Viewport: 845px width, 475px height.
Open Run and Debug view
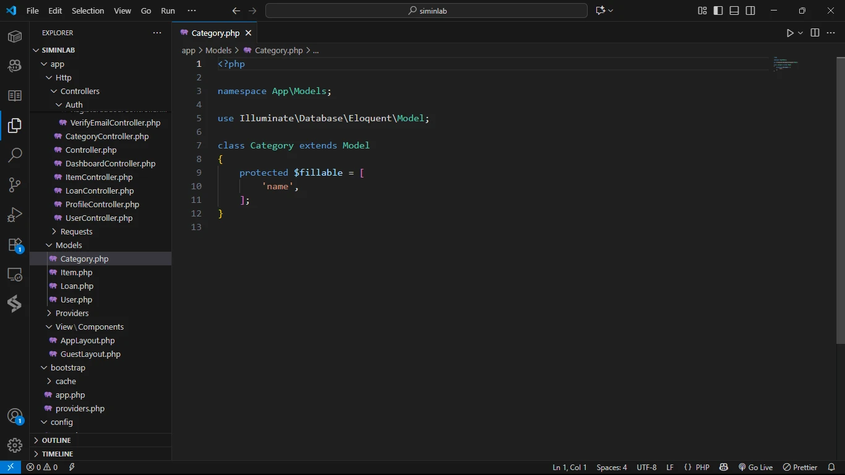(x=15, y=215)
